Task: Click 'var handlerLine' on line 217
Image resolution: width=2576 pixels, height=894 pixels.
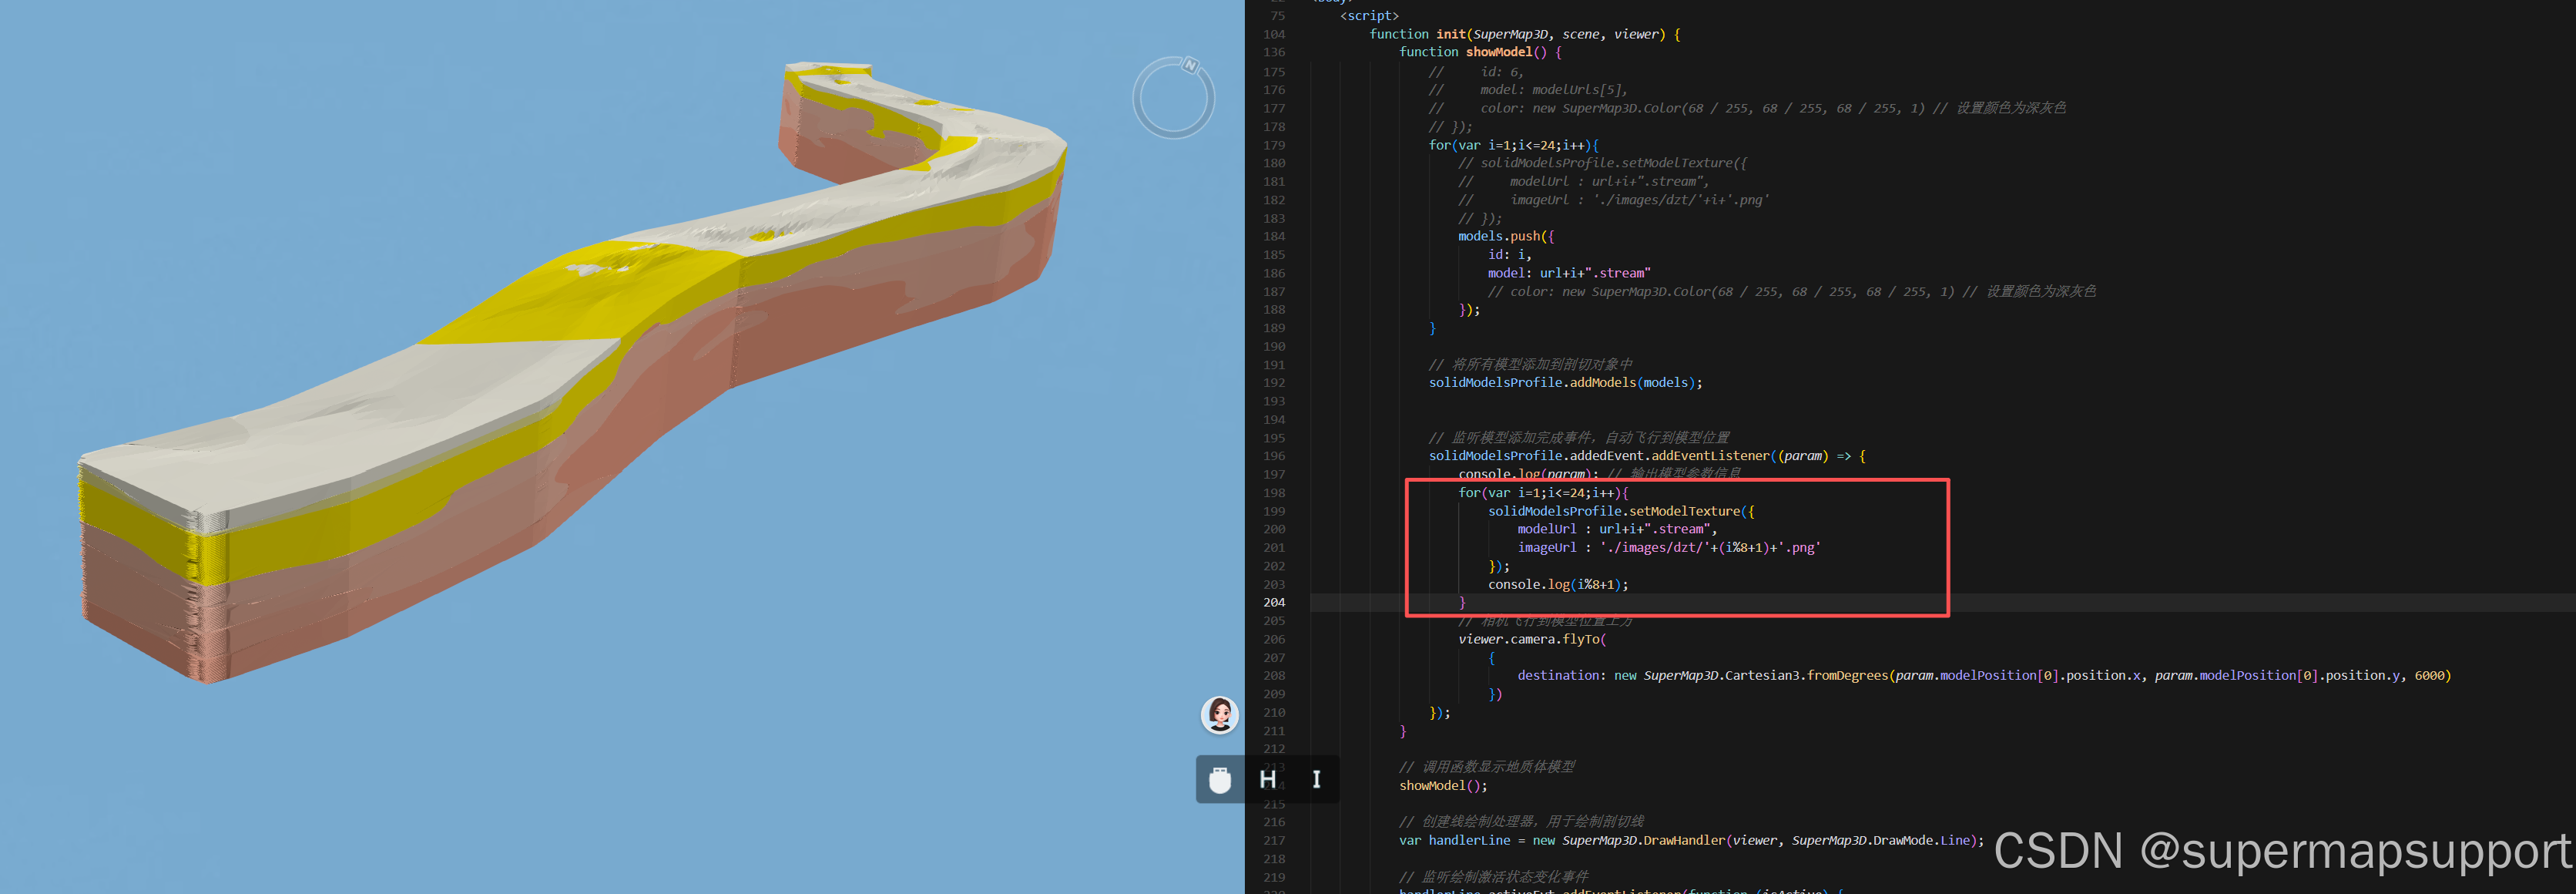Action: pos(1454,841)
